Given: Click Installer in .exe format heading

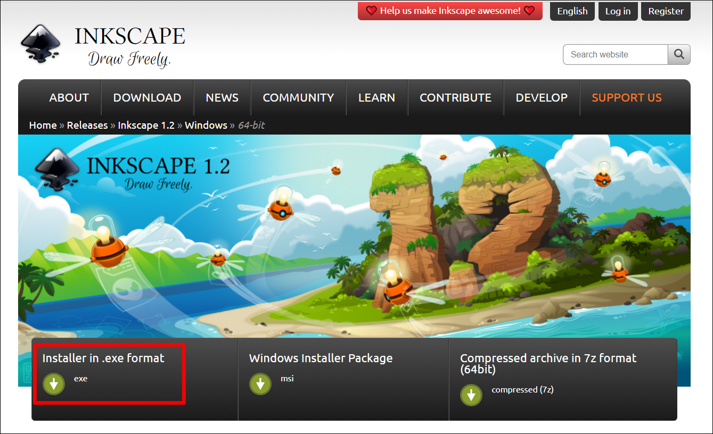Looking at the screenshot, I should point(103,358).
